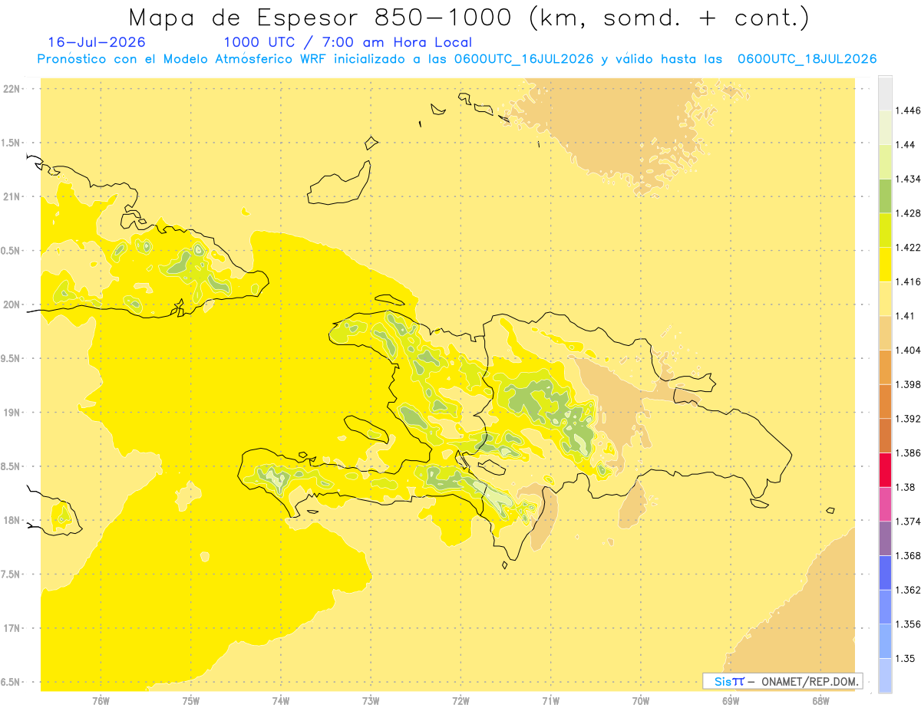Screen dimensions: 921x711
Task: Click legend value '1.446'
Action: pyautogui.click(x=908, y=110)
